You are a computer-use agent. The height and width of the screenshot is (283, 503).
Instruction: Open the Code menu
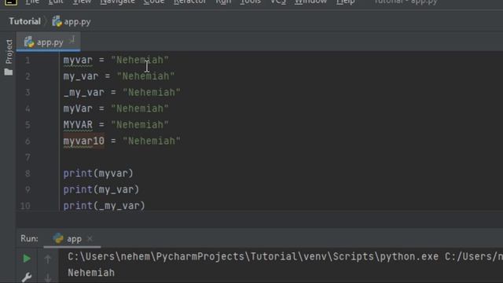pyautogui.click(x=154, y=2)
